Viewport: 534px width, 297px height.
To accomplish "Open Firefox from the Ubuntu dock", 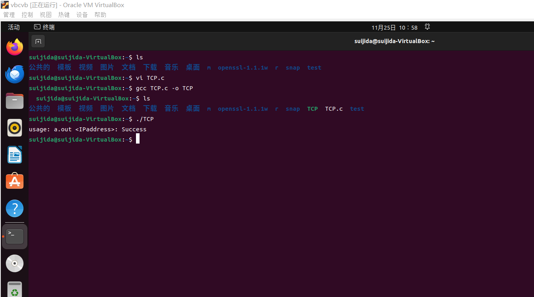I will 15,47.
